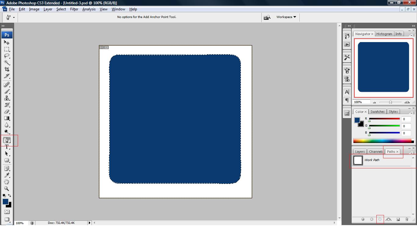Click the foreground color swatch in Color panel
The width and height of the screenshot is (417, 226).
(357, 120)
